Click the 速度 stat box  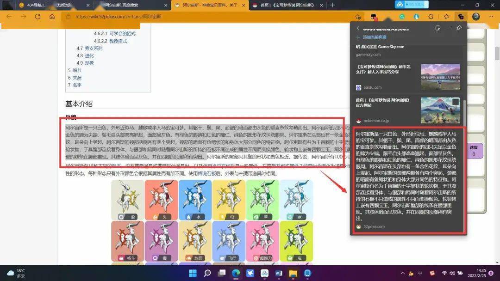click(474, 151)
